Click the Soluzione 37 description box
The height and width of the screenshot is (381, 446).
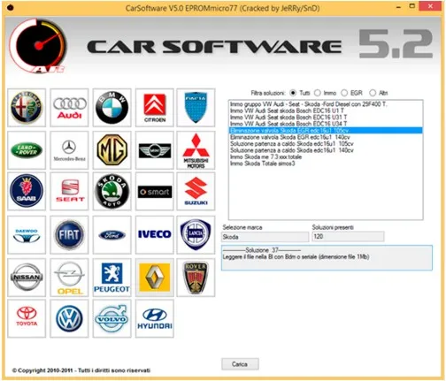pos(327,258)
